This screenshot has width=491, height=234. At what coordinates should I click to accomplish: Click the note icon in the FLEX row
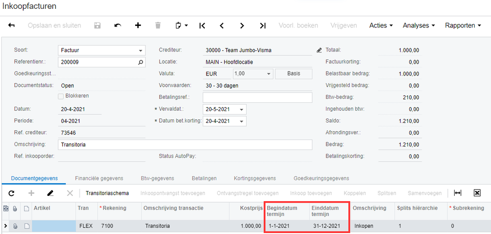[27, 226]
